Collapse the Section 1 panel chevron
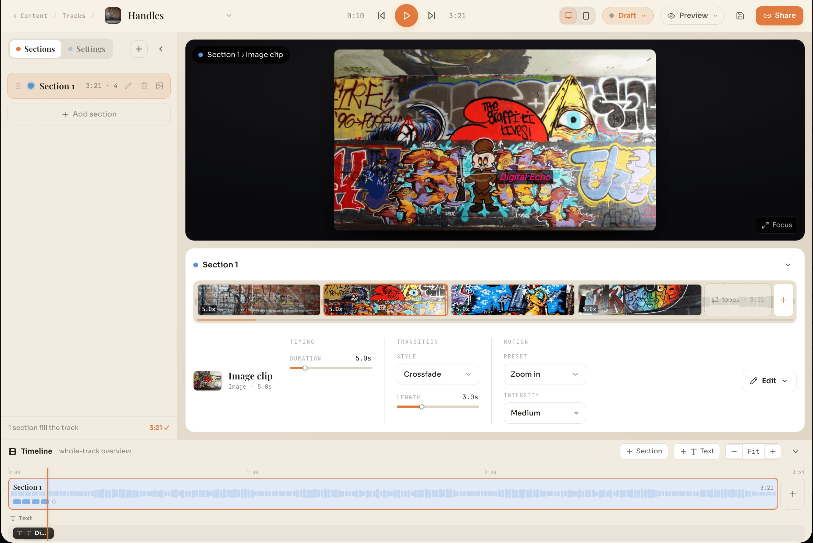The height and width of the screenshot is (543, 813). click(787, 265)
